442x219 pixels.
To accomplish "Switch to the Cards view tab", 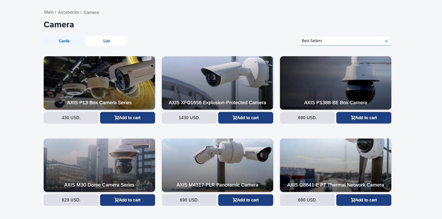I will (64, 41).
